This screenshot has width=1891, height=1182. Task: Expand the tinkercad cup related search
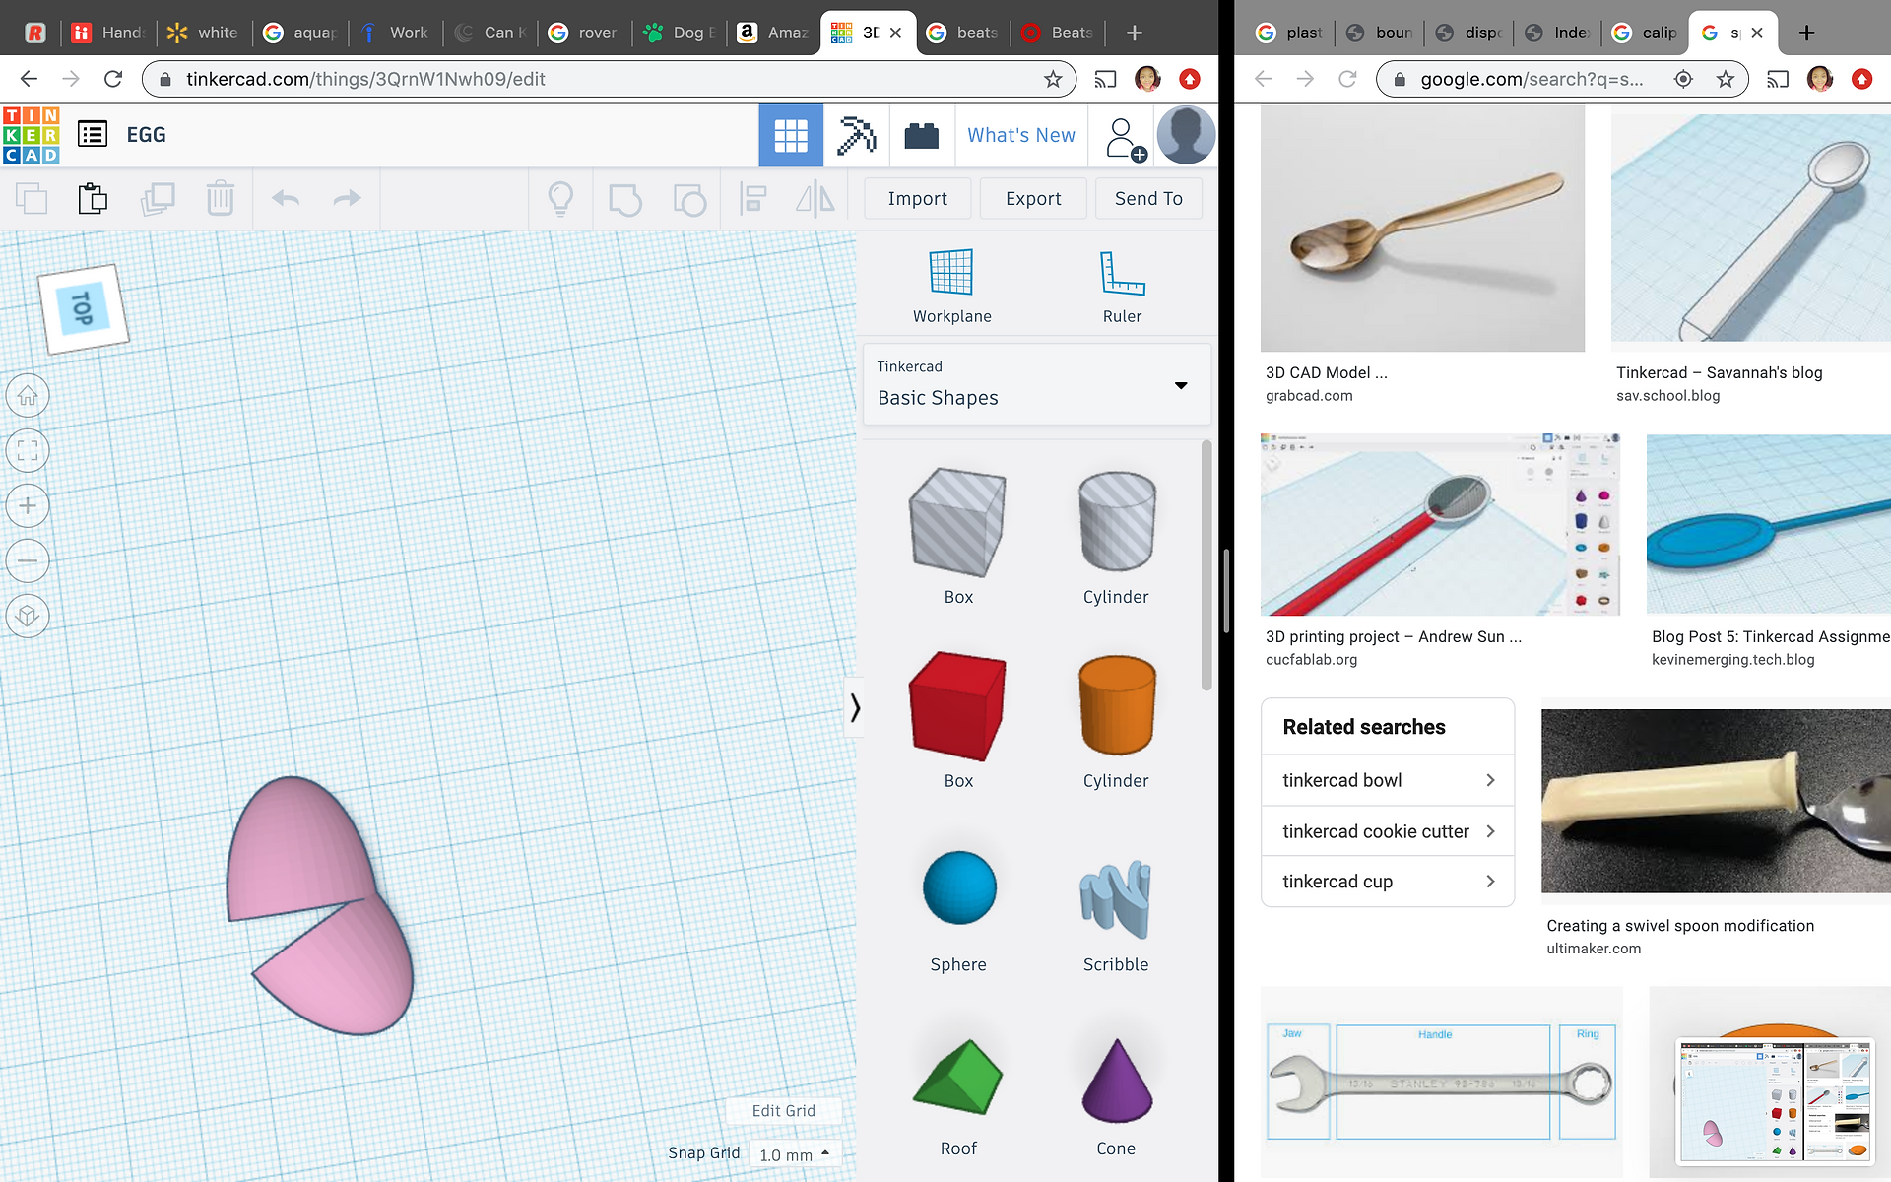pyautogui.click(x=1388, y=882)
